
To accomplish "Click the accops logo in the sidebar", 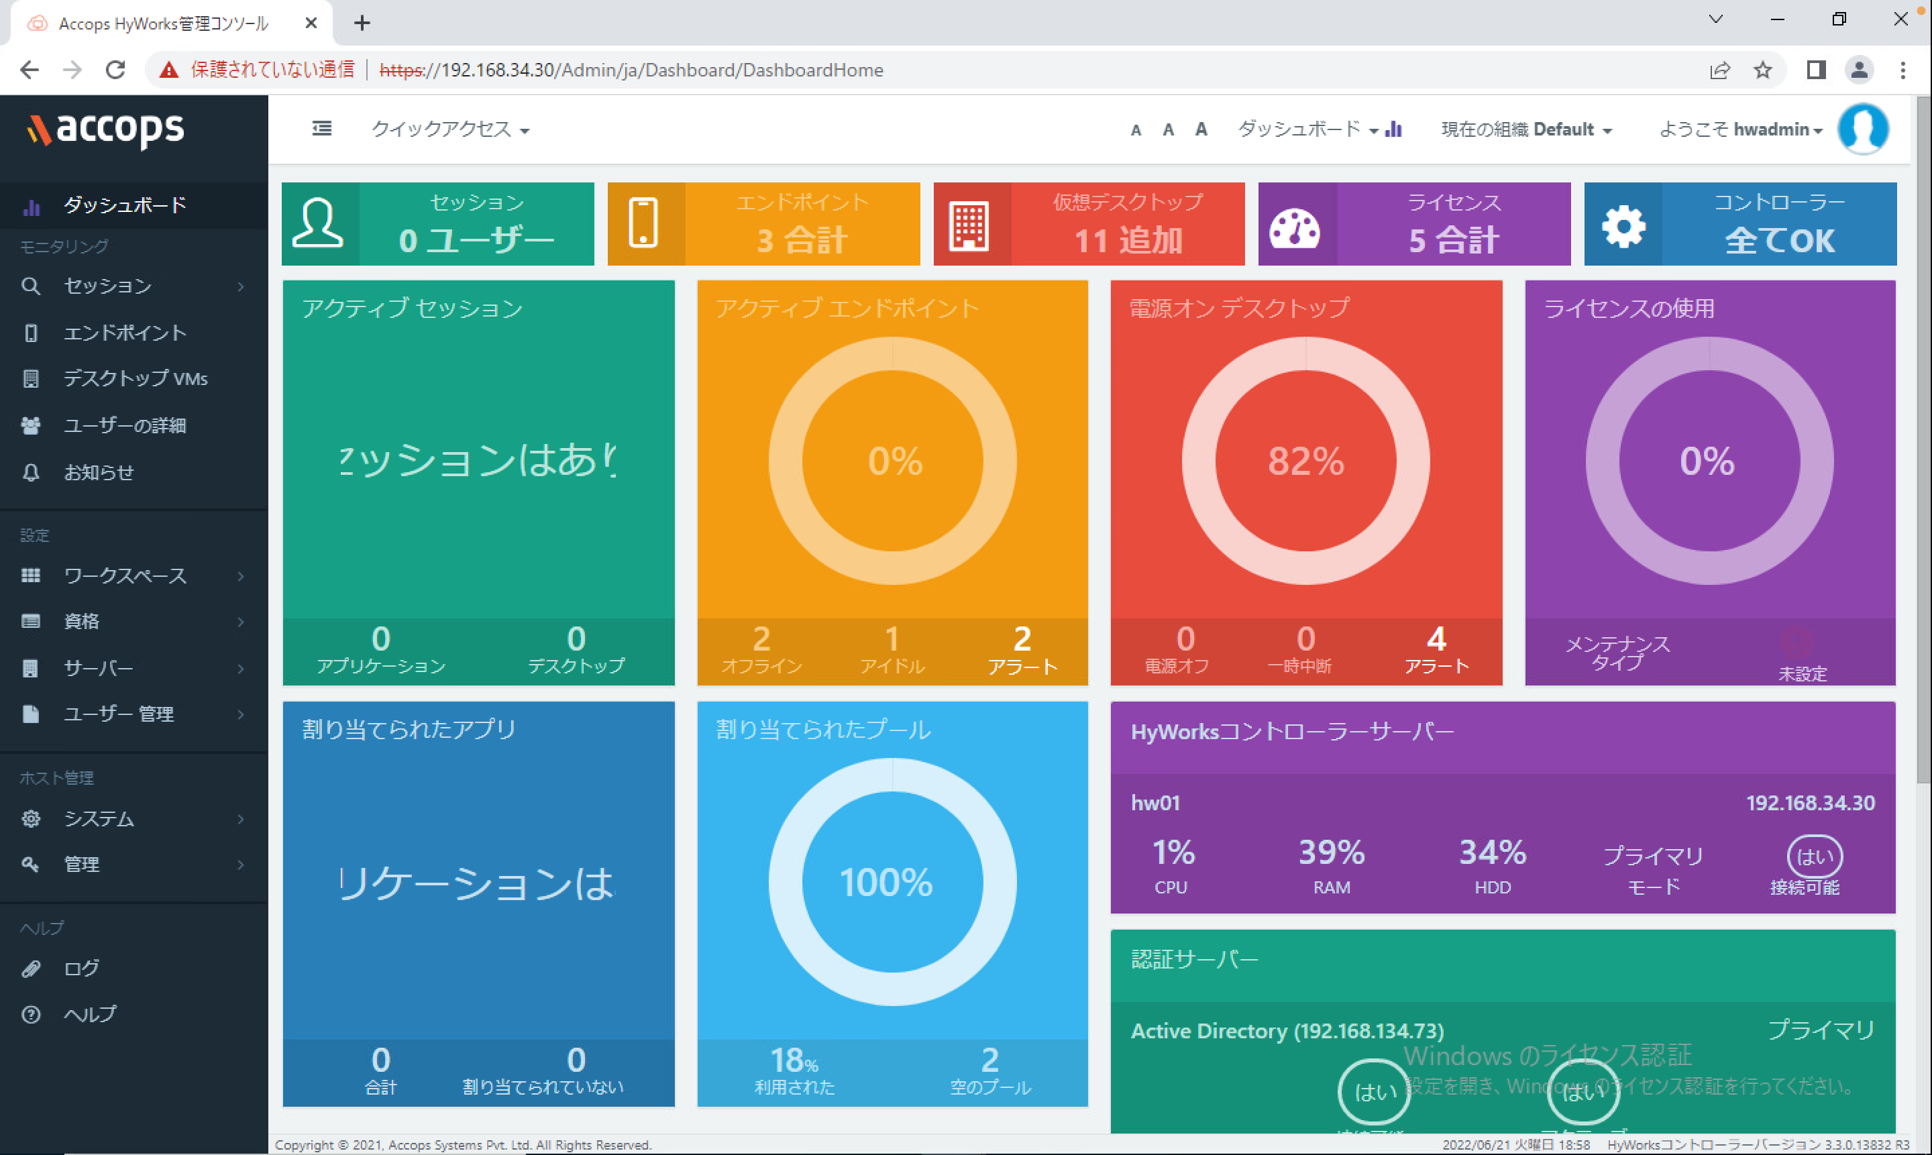I will click(x=106, y=130).
